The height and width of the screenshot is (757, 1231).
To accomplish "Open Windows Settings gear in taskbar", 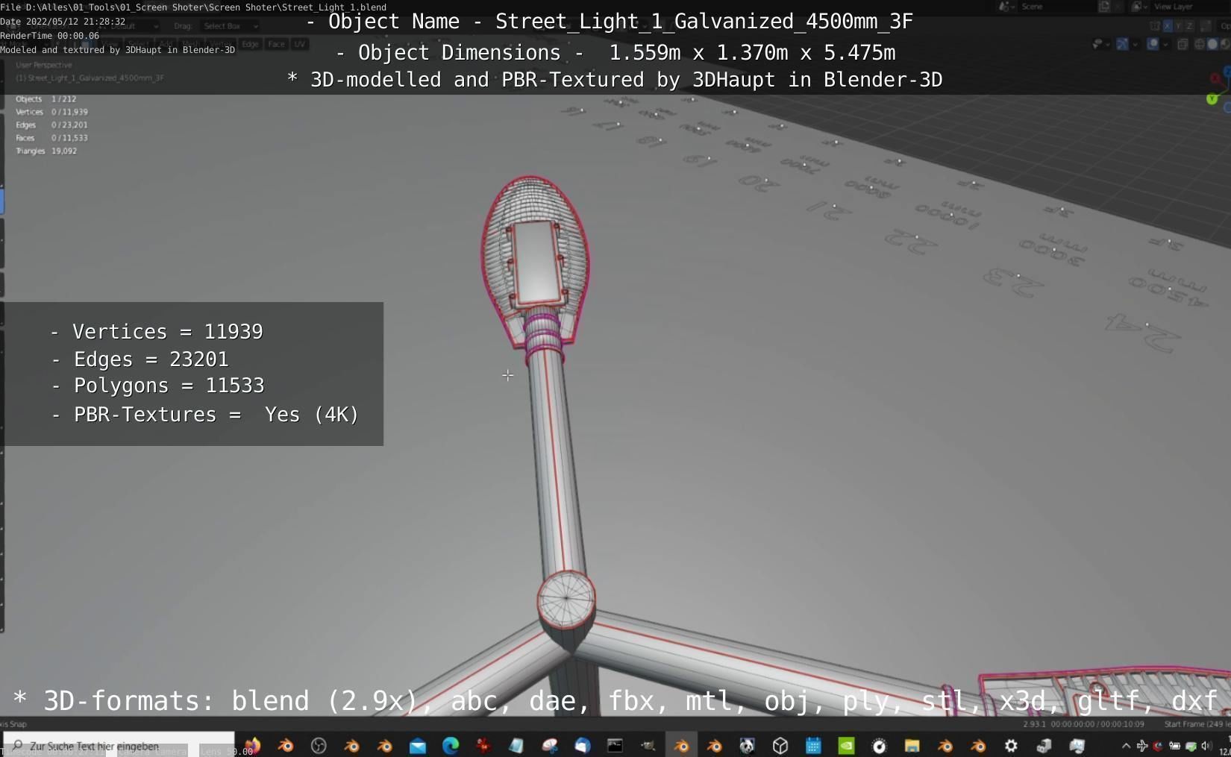I will coord(1011,745).
